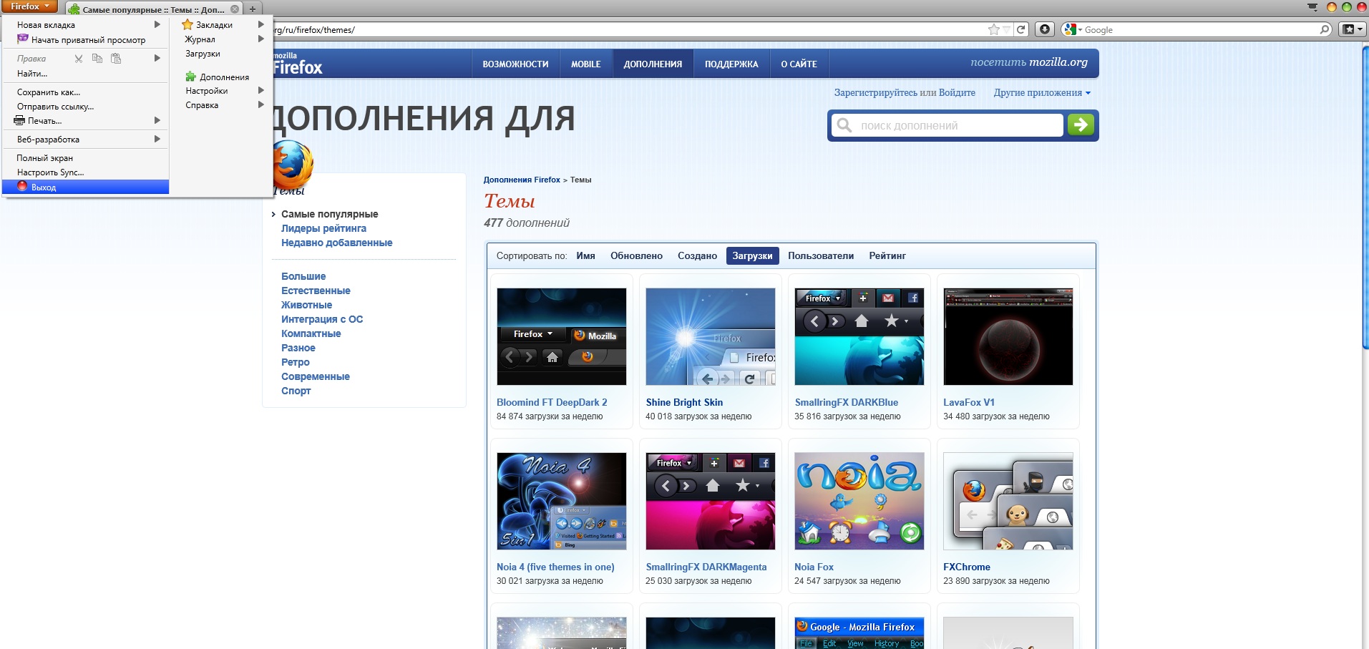
Task: Click the magnifier icon in Google search box
Action: (x=1325, y=29)
